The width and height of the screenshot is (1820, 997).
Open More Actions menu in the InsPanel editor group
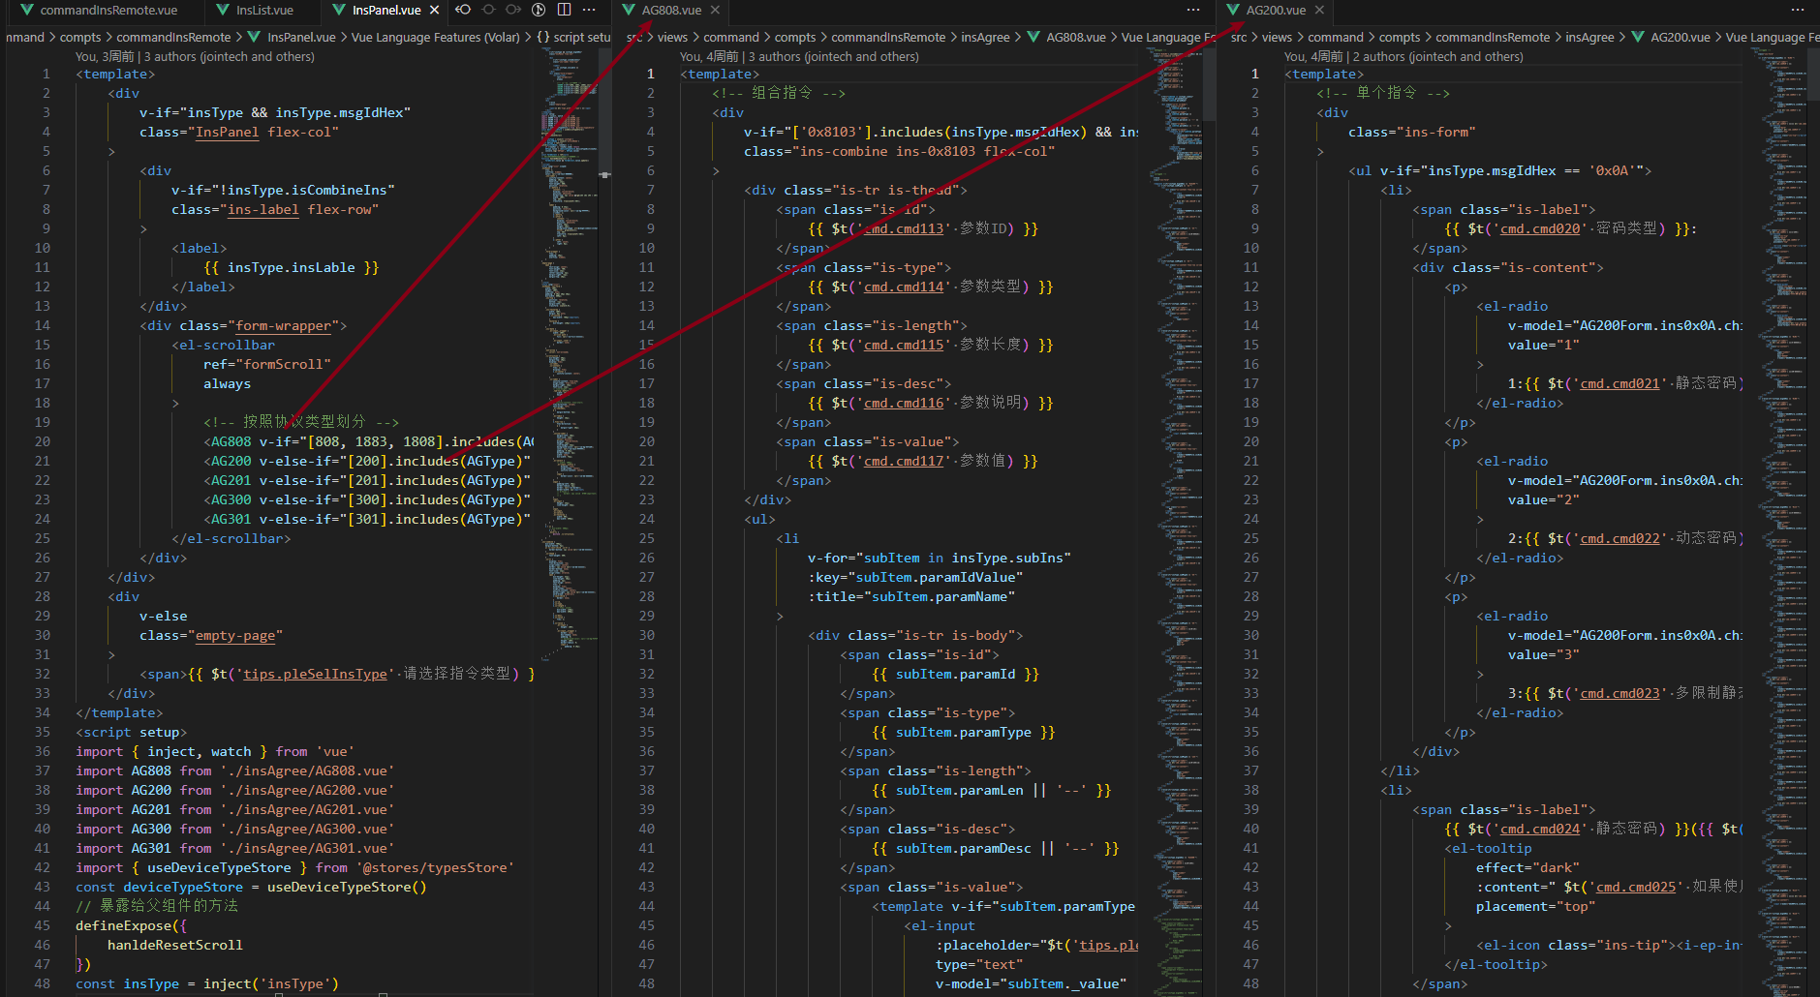click(589, 10)
